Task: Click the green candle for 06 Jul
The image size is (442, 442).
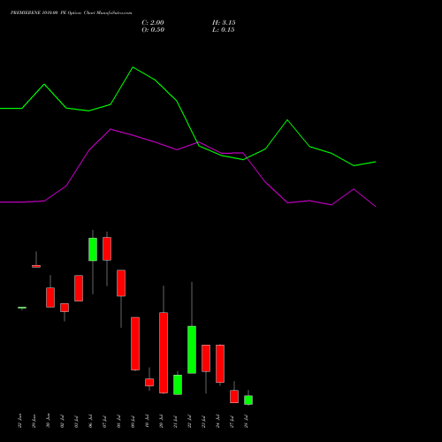Action: 93,249
